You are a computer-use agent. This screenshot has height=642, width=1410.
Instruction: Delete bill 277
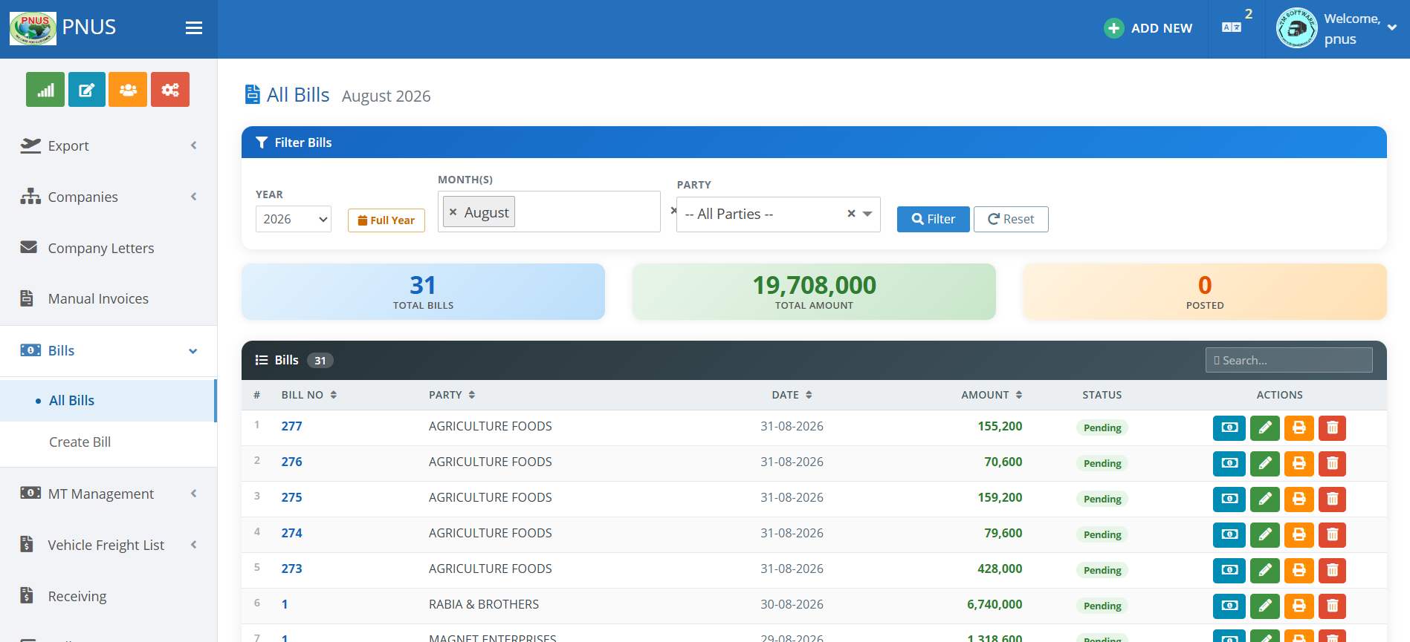coord(1333,428)
